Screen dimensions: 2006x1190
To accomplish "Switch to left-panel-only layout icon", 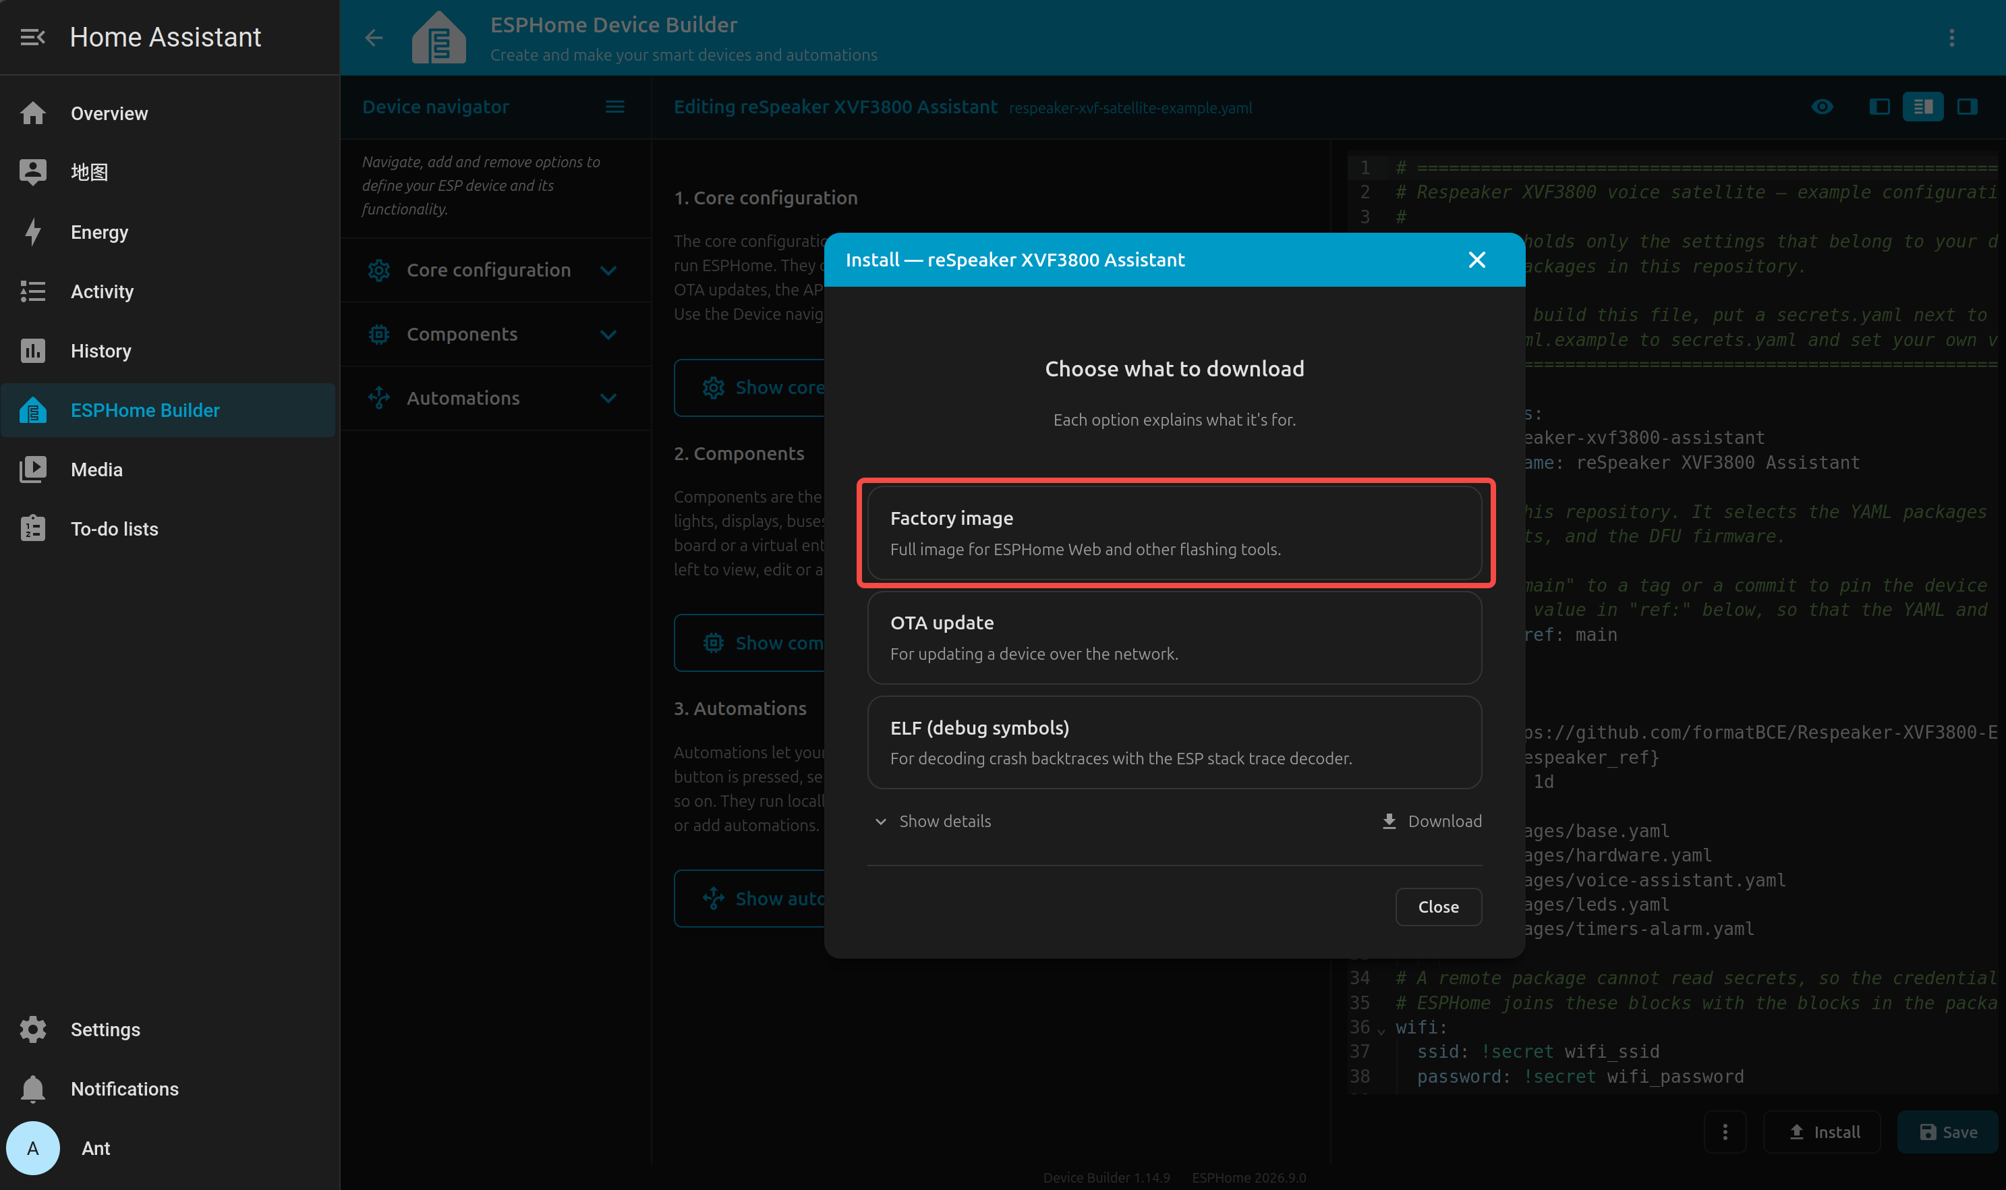I will click(1879, 107).
